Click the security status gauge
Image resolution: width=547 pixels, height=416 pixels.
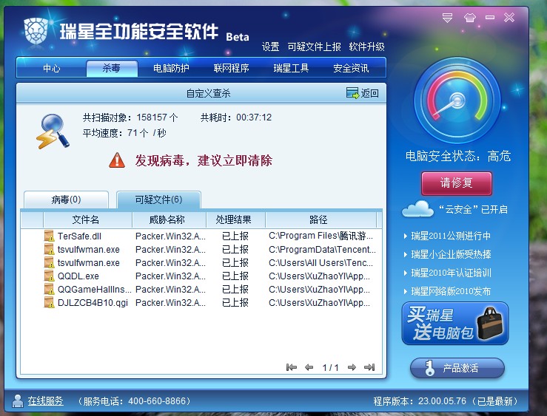457,100
